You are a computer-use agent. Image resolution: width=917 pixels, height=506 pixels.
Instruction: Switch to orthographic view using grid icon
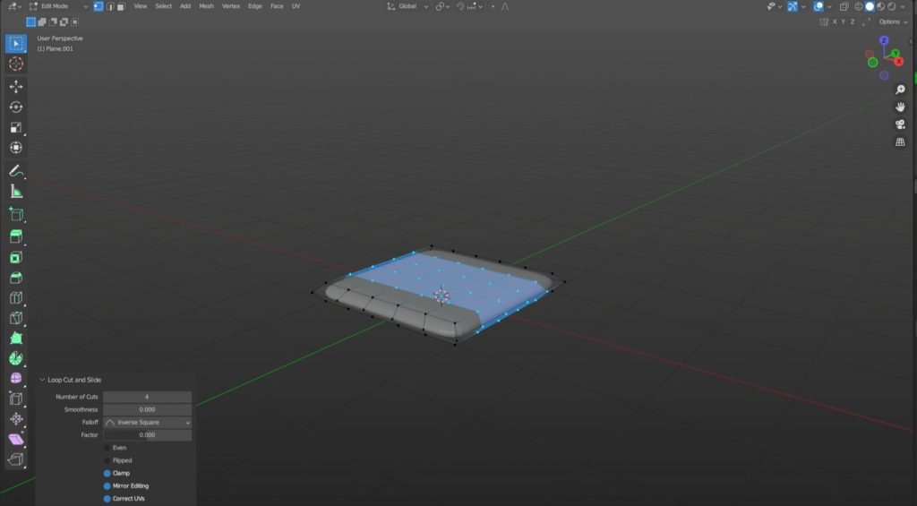[900, 142]
